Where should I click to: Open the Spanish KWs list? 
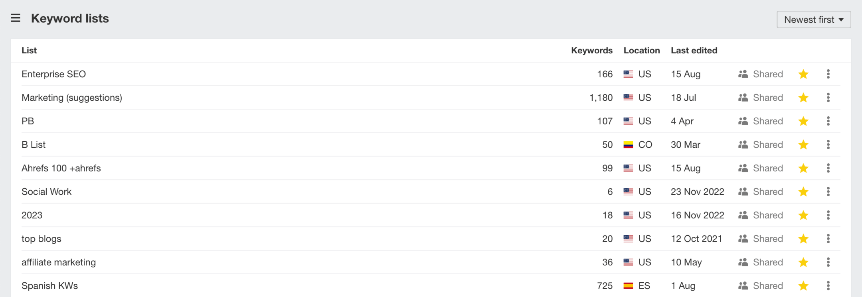[x=49, y=285]
